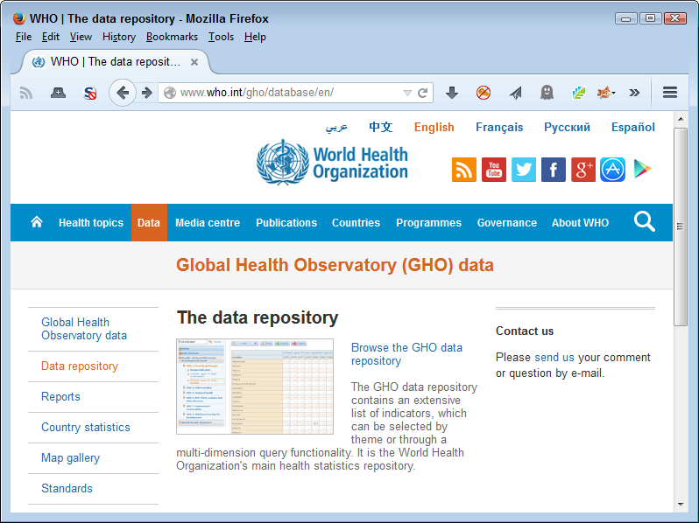Viewport: 699px width, 523px height.
Task: Open Health topics in the navigation bar
Action: pos(91,222)
